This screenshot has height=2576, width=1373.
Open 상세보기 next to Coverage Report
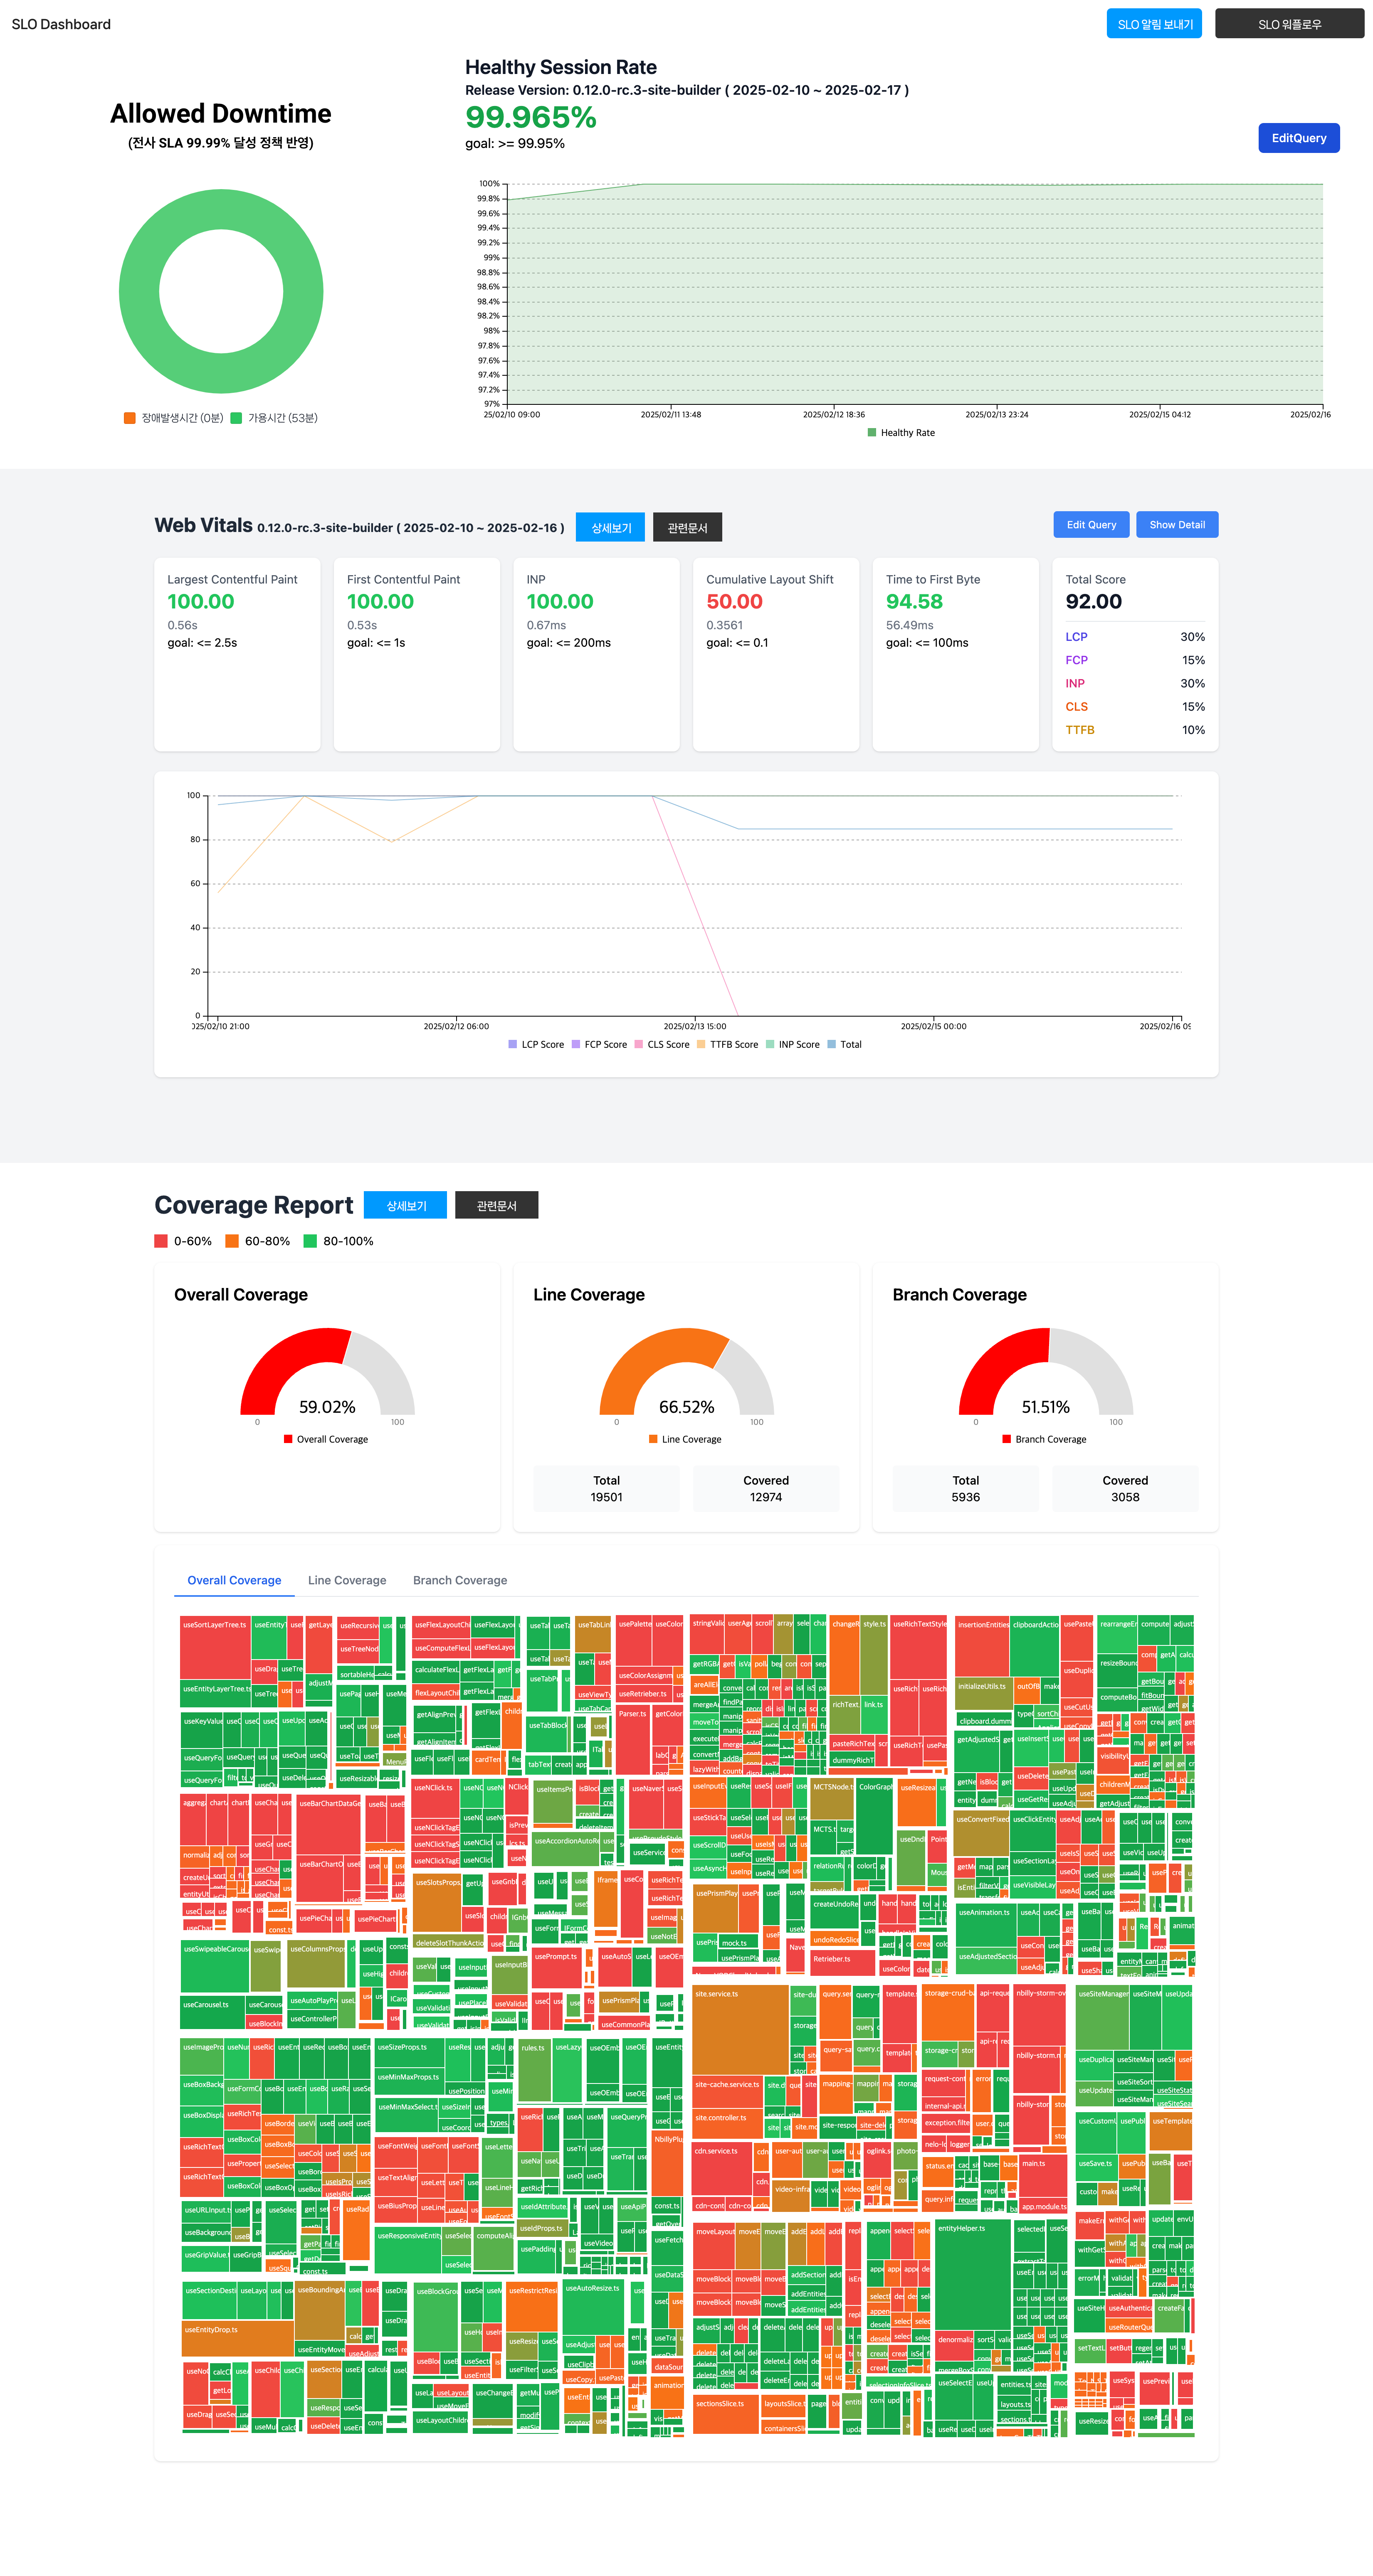pyautogui.click(x=405, y=1205)
